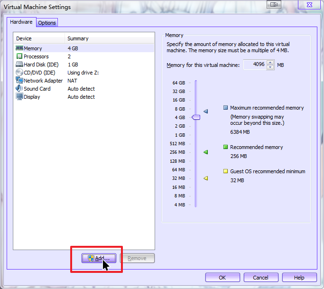Screen dimensions: 324x289
Task: Select the CD/DVD (IDE) disc icon
Action: [x=19, y=73]
